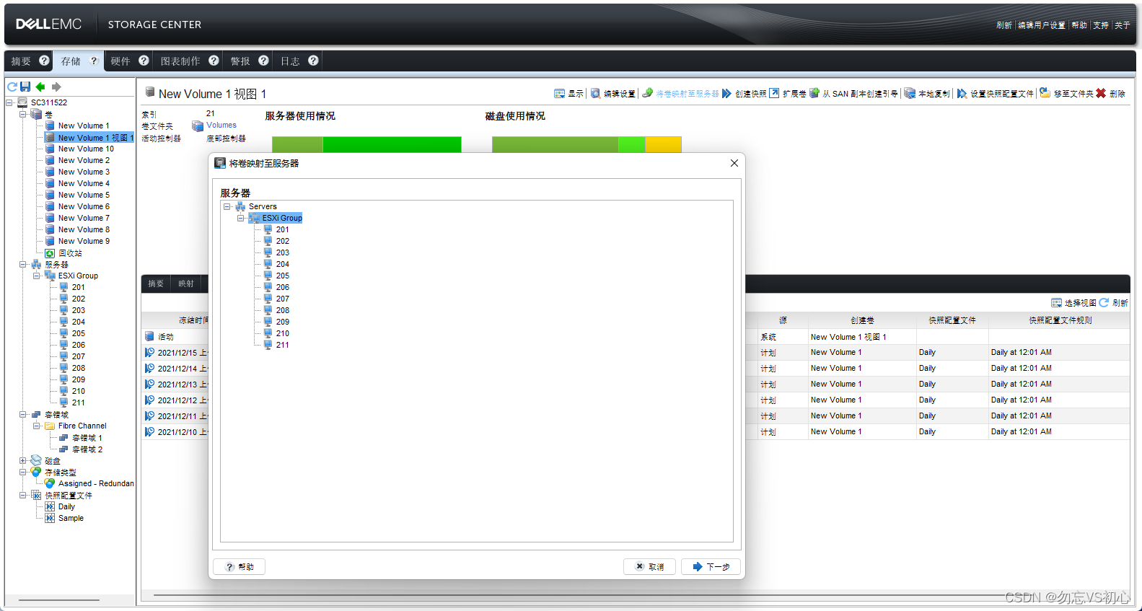Image resolution: width=1142 pixels, height=611 pixels.
Task: Click the red delete X icon in toolbar
Action: [1101, 93]
